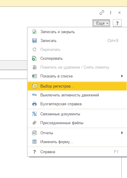Click the deletion mark document icon
The image size is (127, 178).
point(34,67)
